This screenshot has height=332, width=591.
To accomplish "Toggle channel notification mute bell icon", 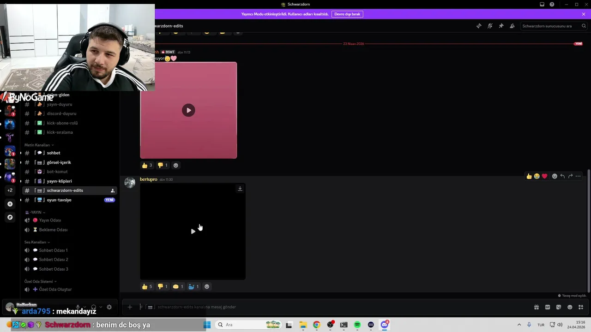I will [x=490, y=26].
